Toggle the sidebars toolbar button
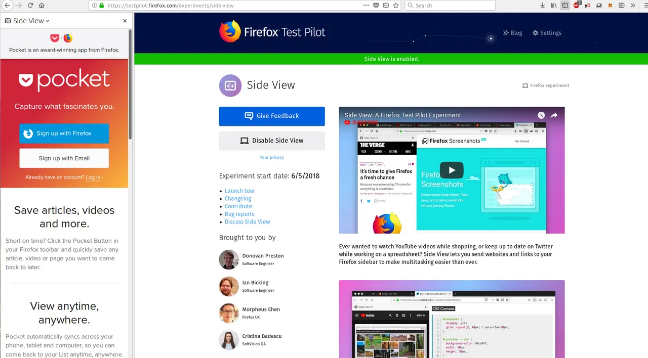648x358 pixels. tap(565, 6)
